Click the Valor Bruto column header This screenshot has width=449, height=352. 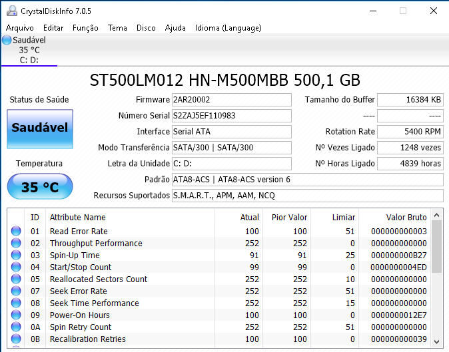(394, 218)
